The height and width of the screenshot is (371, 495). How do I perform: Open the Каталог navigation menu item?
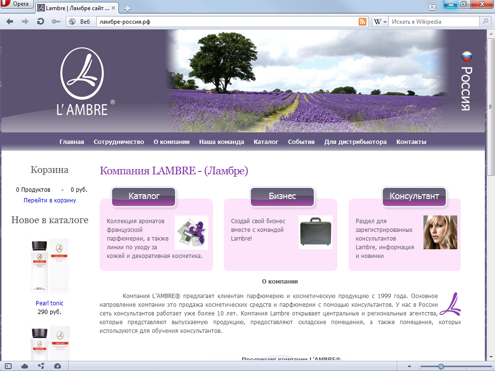(266, 142)
